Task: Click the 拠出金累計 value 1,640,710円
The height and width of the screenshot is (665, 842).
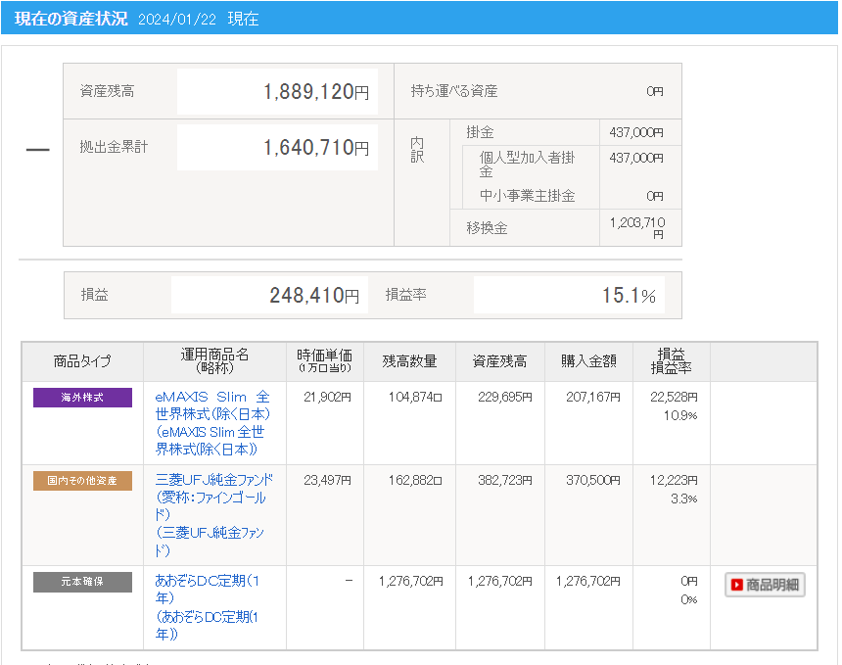Action: (x=315, y=148)
